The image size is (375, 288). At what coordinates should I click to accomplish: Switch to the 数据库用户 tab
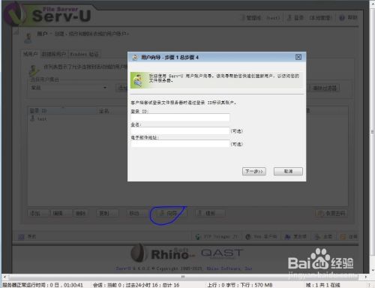[x=54, y=54]
